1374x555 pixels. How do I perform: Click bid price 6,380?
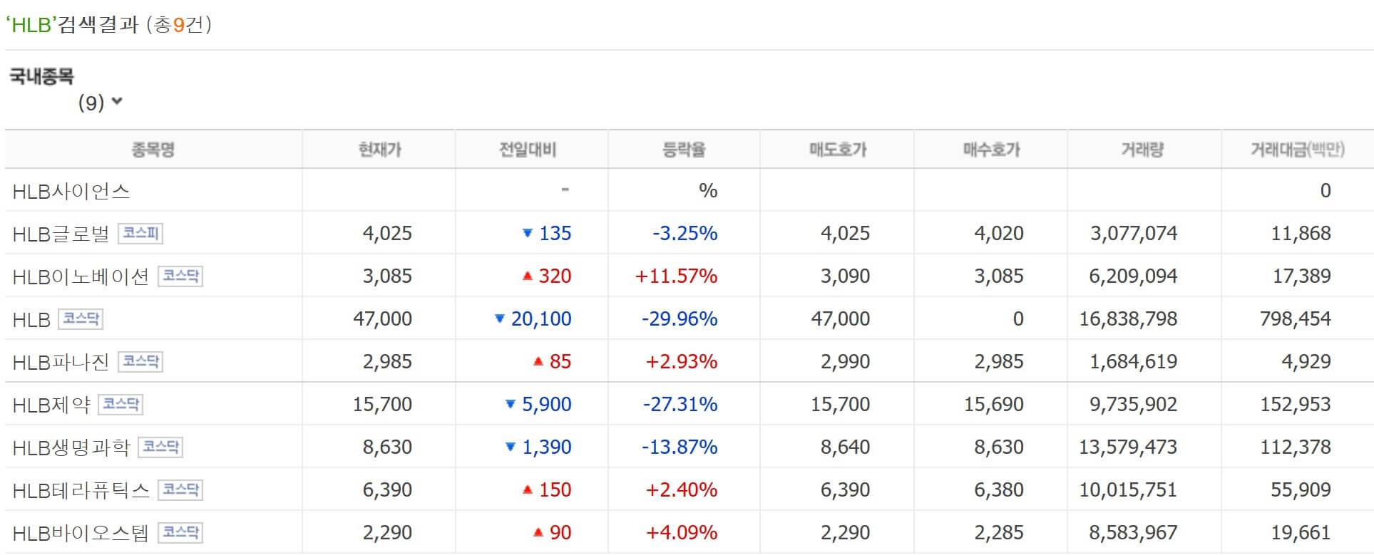point(999,490)
